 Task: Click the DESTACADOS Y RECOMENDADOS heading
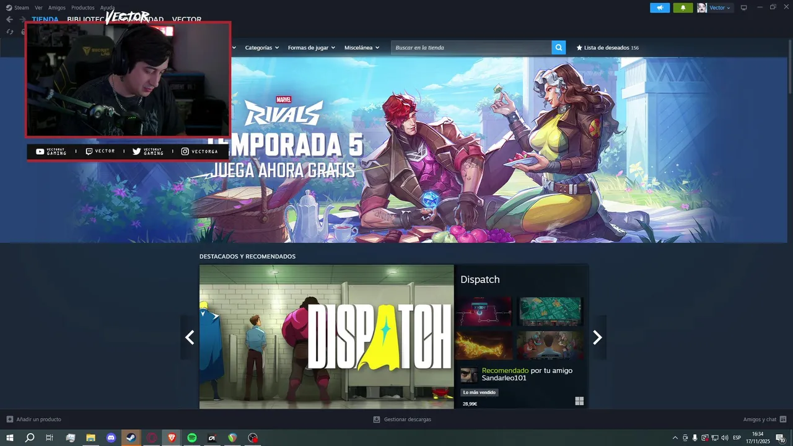tap(247, 256)
